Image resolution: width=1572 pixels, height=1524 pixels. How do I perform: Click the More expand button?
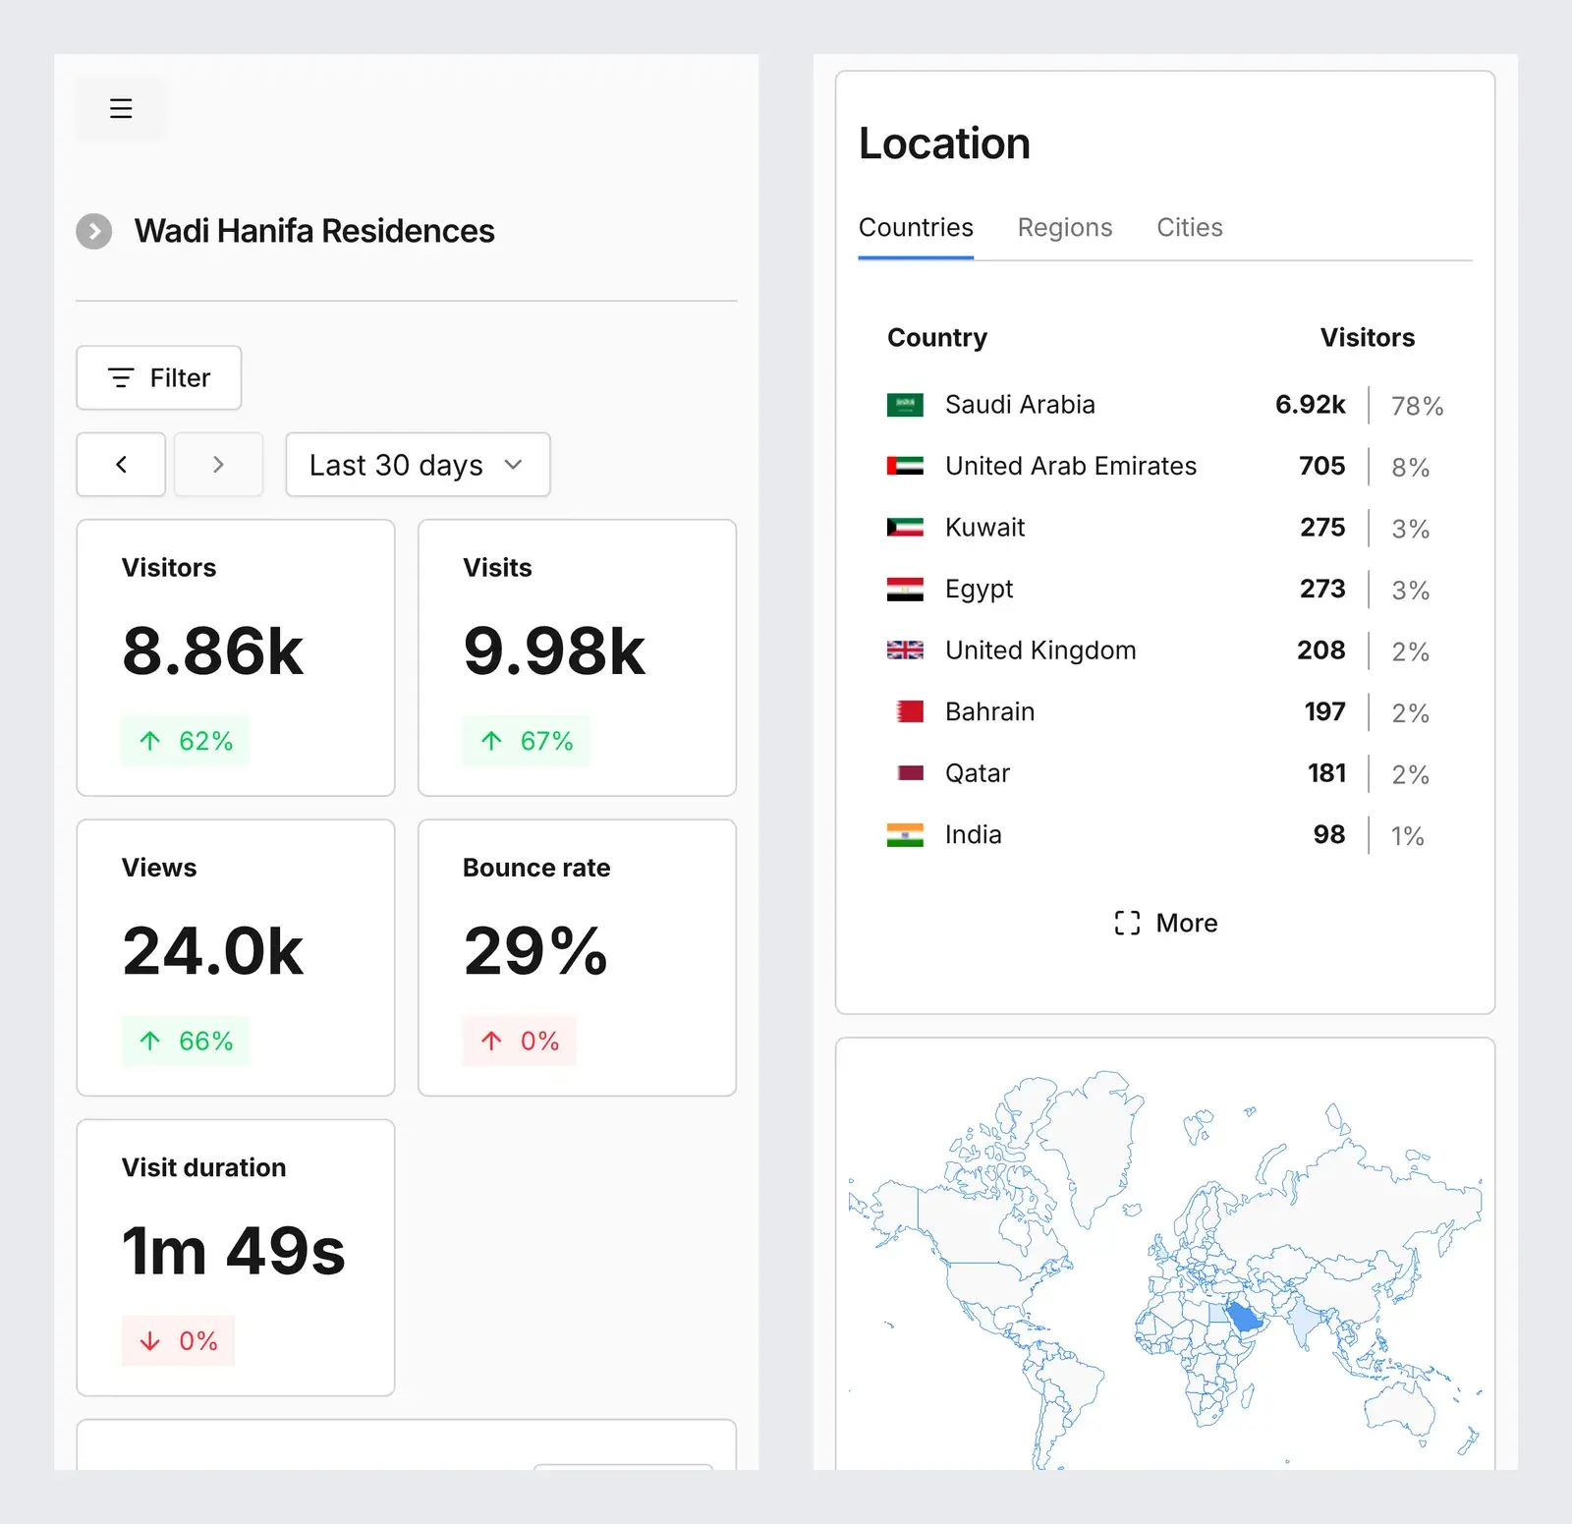[1166, 923]
